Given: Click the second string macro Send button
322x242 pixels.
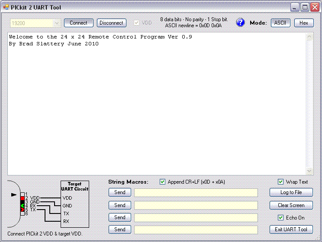Looking at the screenshot, I should tap(120, 205).
